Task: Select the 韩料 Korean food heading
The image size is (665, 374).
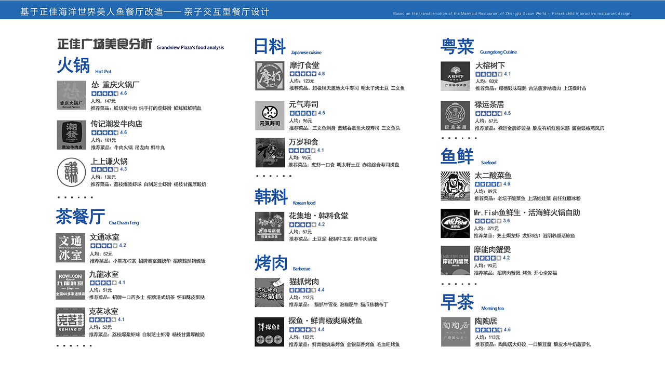Action: pos(271,197)
